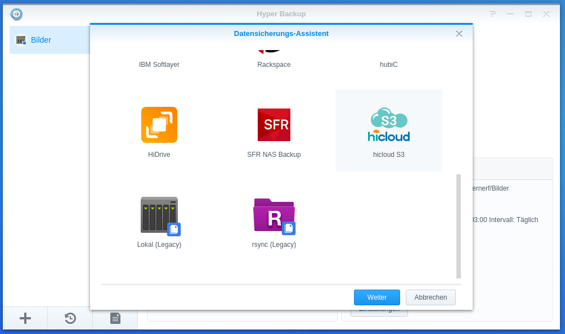Open the restore clock icon

pos(70,318)
